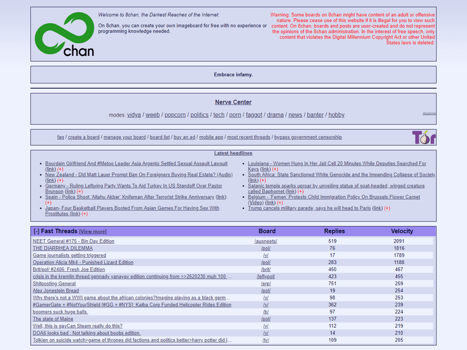
Task: Open Brit/pol/ #2406 Fresh Joe Edition thread
Action: point(69,269)
